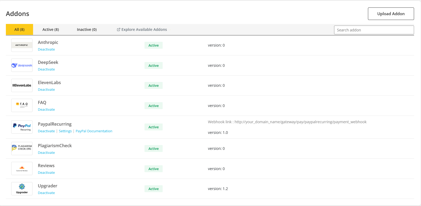Open PaypalRecurring Settings link
Image resolution: width=421 pixels, height=206 pixels.
coord(65,131)
